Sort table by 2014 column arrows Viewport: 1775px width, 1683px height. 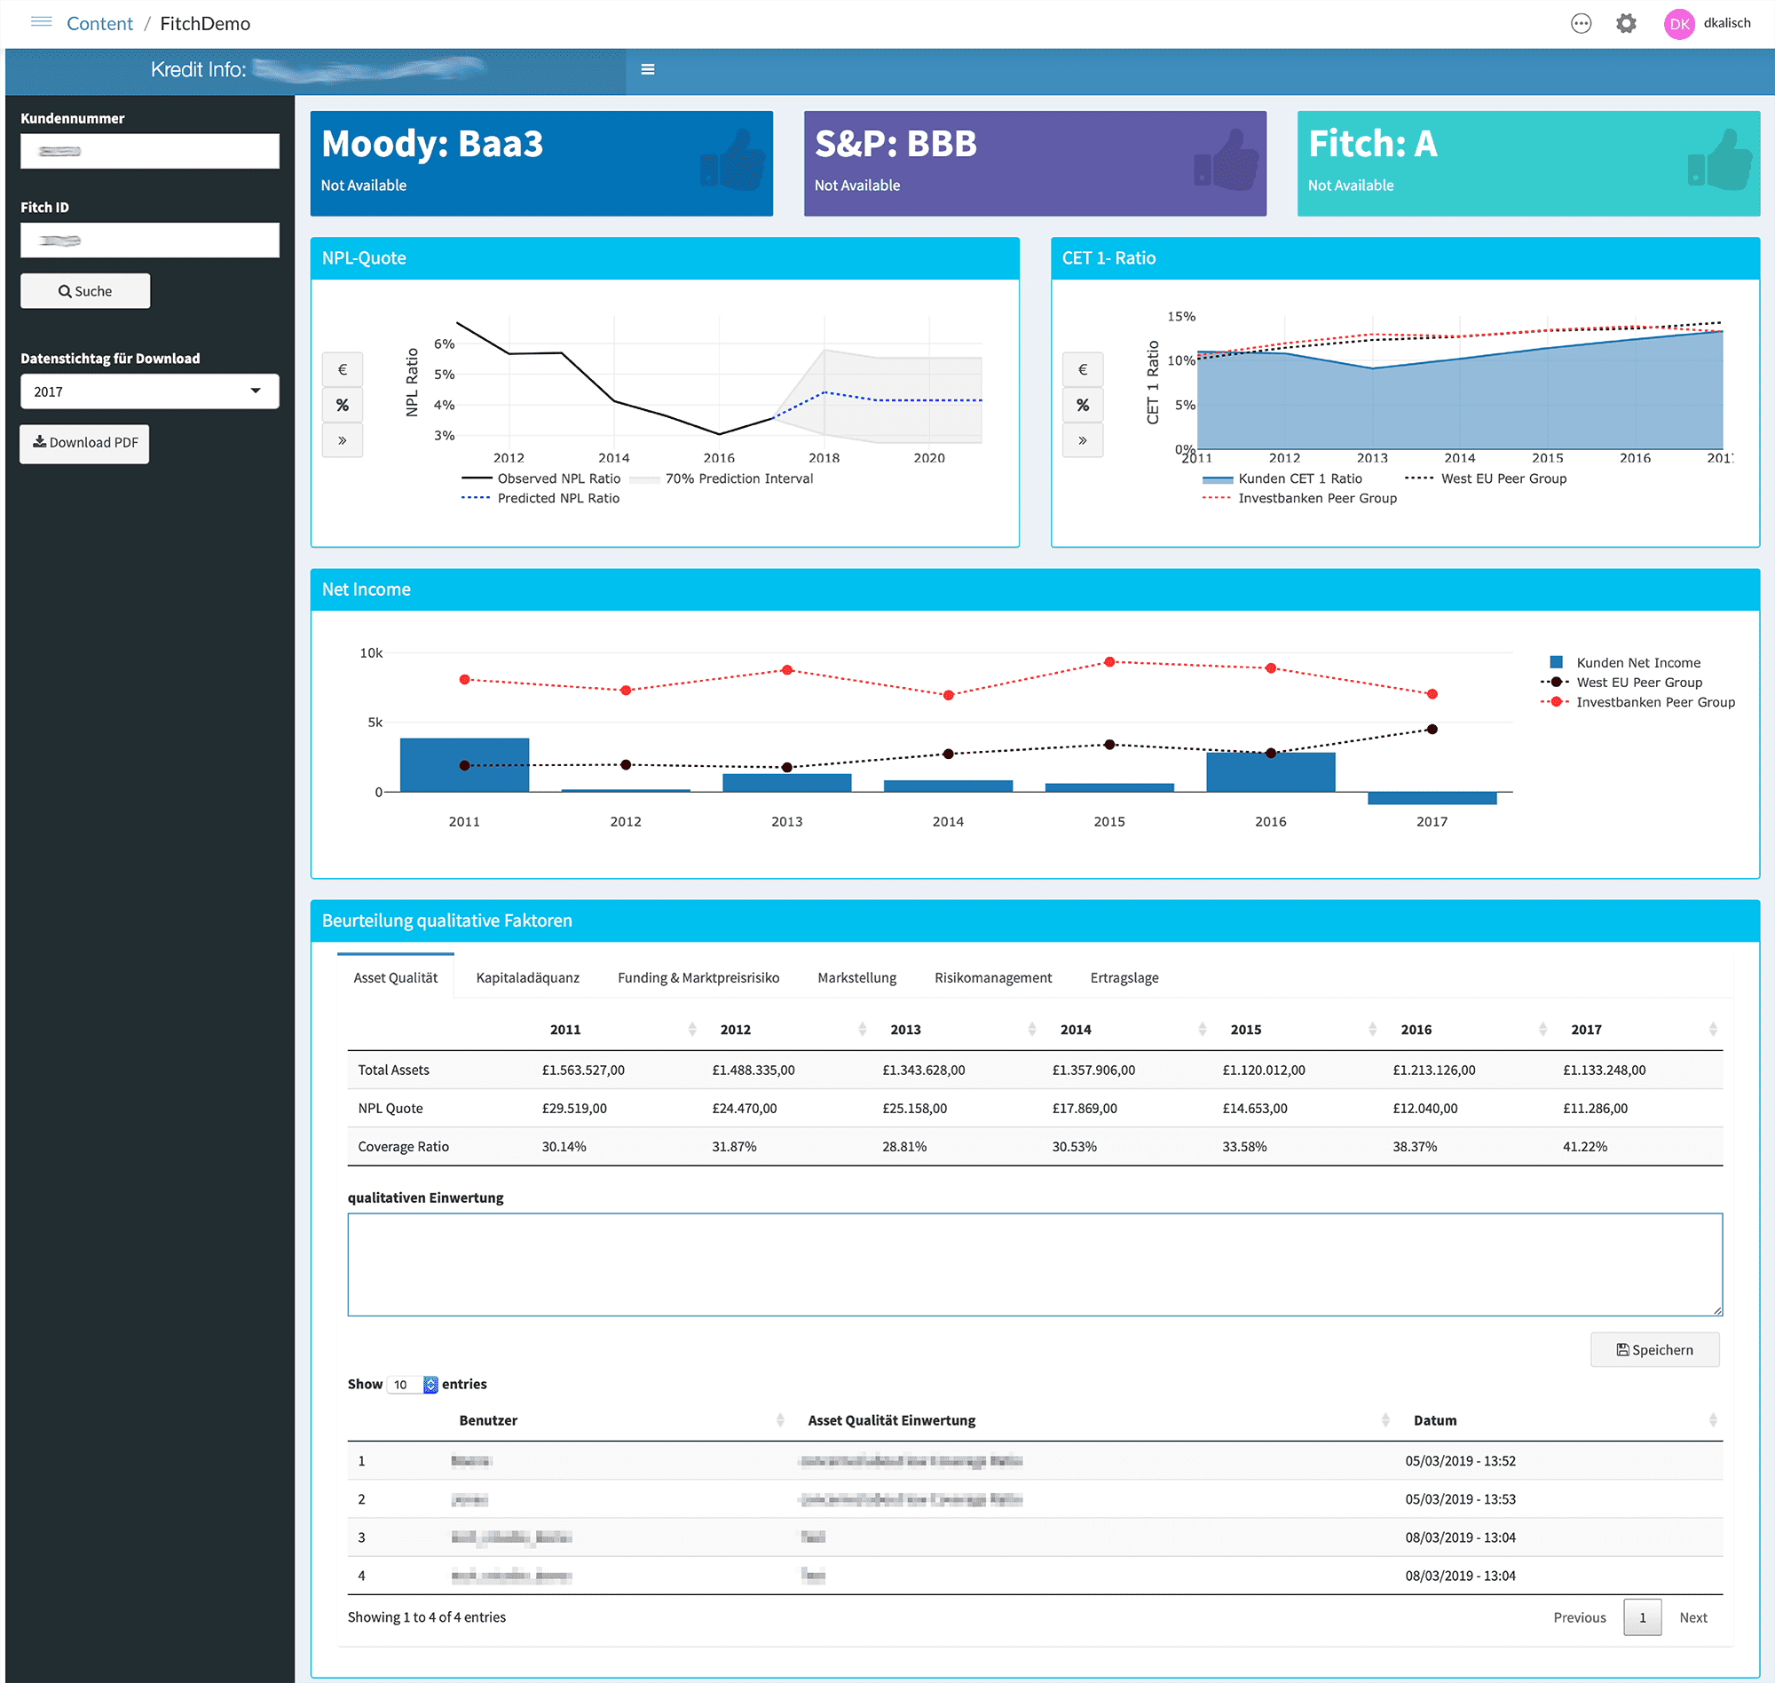point(1202,1029)
